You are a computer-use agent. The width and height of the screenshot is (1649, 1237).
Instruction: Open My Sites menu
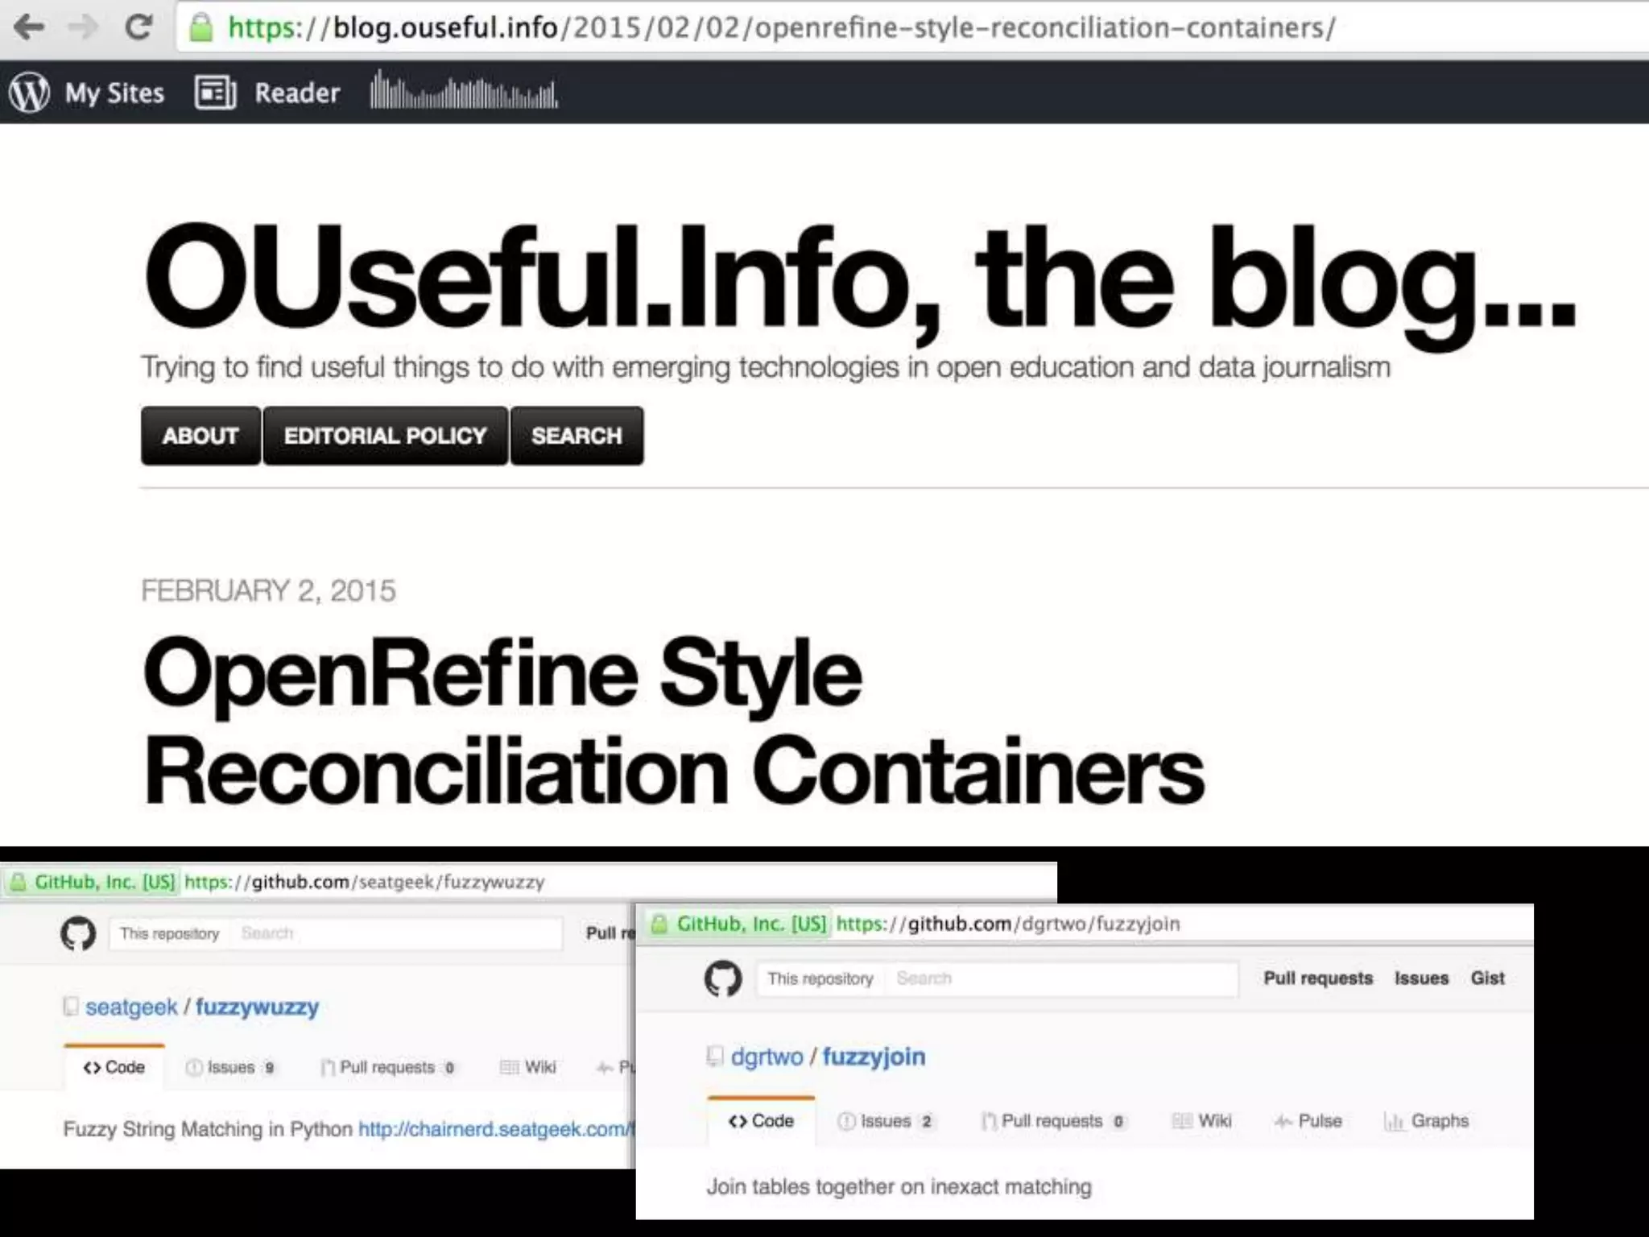point(114,93)
